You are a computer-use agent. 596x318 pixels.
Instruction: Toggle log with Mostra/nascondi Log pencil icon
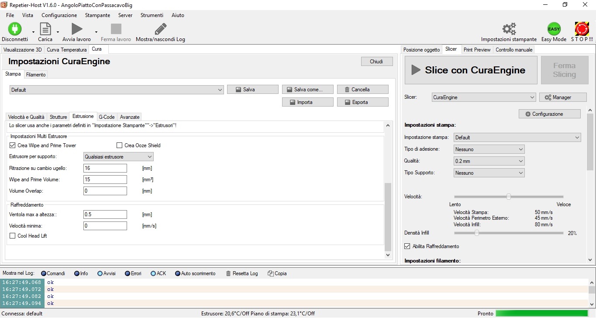pos(160,29)
